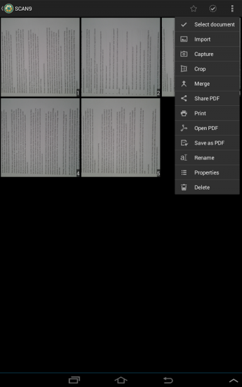The width and height of the screenshot is (242, 387).
Task: Click the camera icon beside Capture
Action: click(x=184, y=54)
